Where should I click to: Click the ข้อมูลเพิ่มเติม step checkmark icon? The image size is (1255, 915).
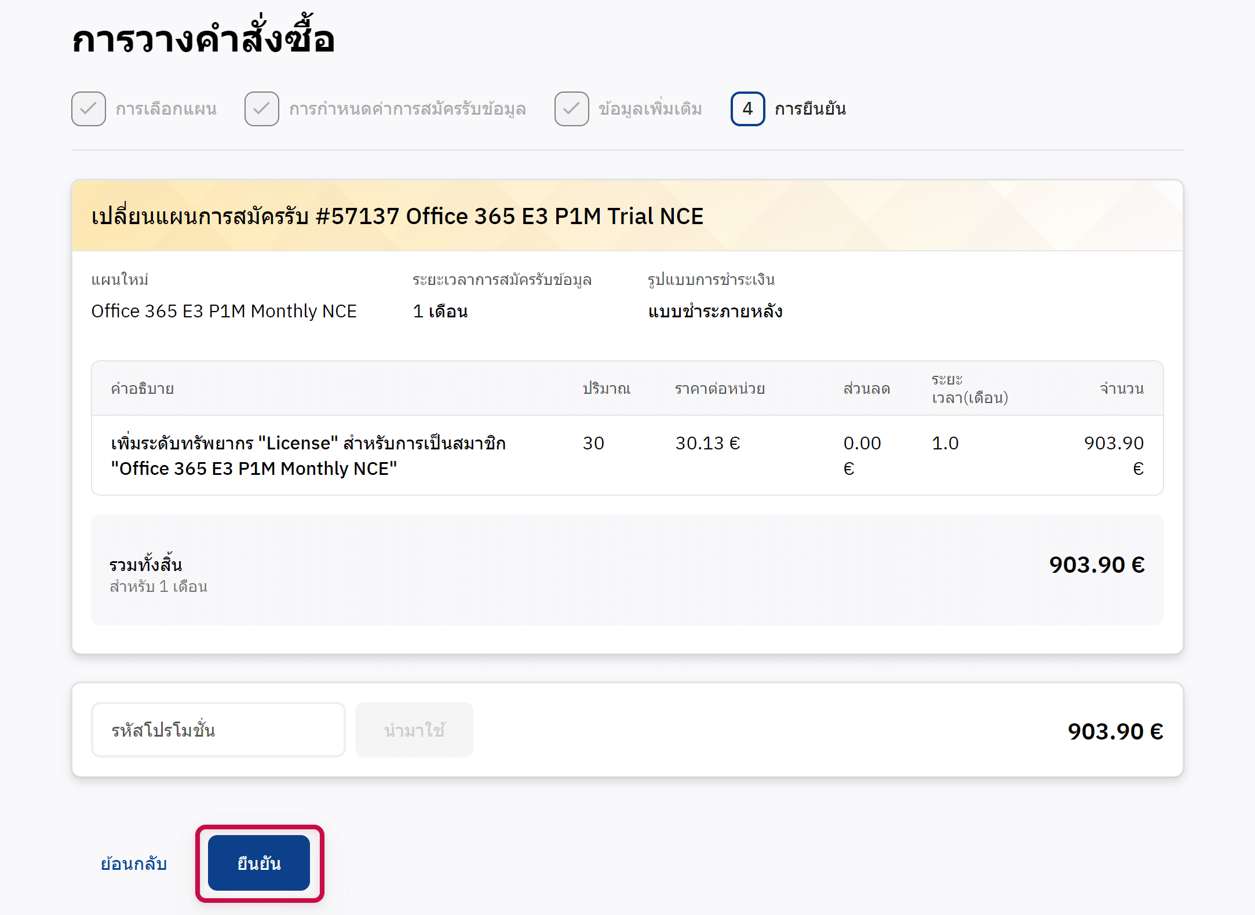point(571,109)
